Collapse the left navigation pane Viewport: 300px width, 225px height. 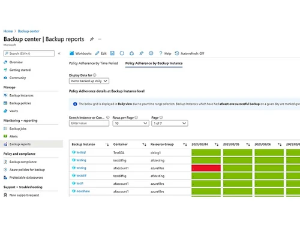(59, 53)
